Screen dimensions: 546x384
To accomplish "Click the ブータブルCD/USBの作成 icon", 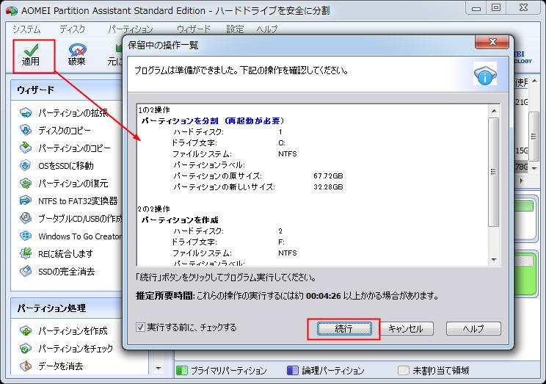I will (26, 218).
